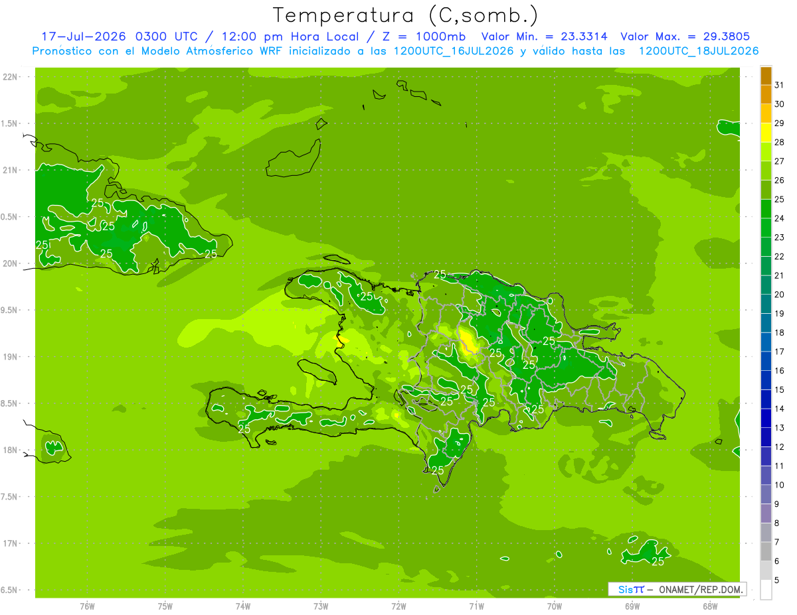
Task: Click the "18N" latitude label
Action: pyautogui.click(x=11, y=450)
